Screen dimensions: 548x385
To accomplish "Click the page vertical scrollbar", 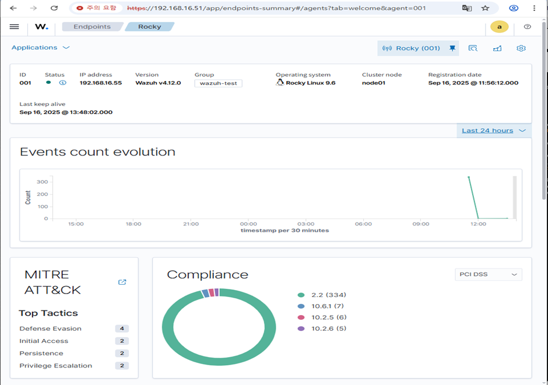I will tap(544, 110).
